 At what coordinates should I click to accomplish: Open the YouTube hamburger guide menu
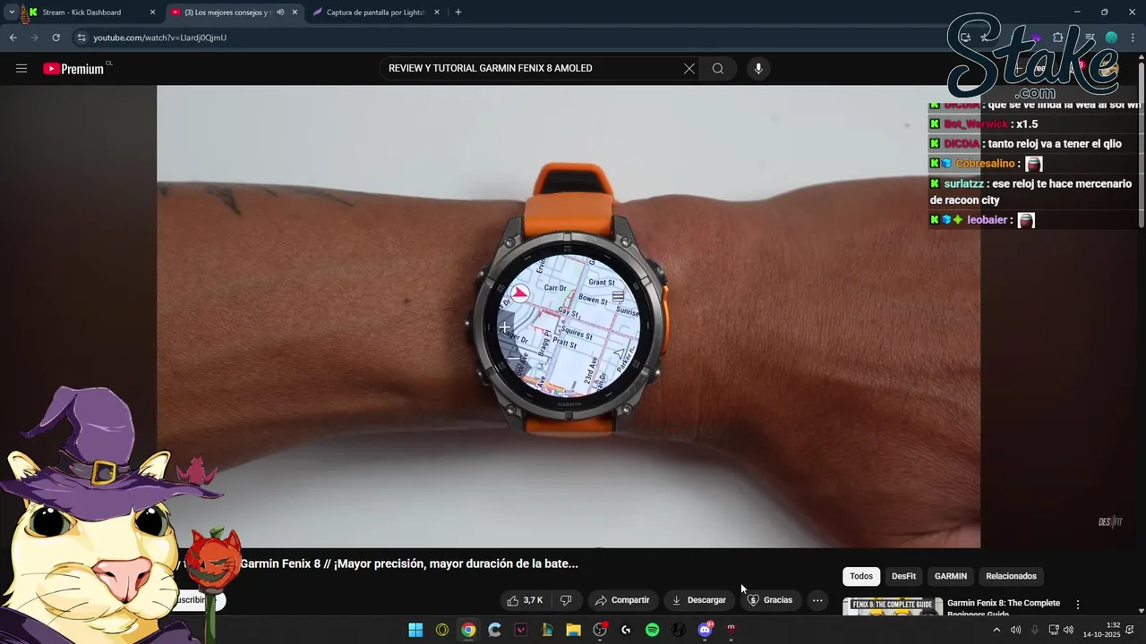coord(21,69)
